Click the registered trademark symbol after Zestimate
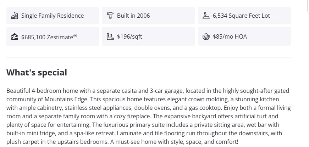The width and height of the screenshot is (309, 147). [75, 35]
